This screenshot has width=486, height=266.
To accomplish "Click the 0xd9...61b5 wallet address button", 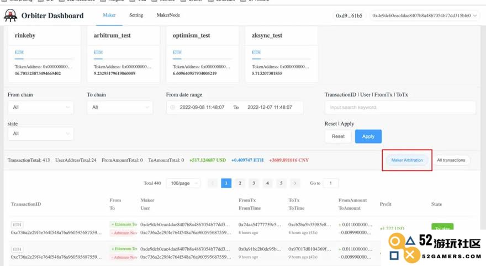I will click(x=349, y=15).
